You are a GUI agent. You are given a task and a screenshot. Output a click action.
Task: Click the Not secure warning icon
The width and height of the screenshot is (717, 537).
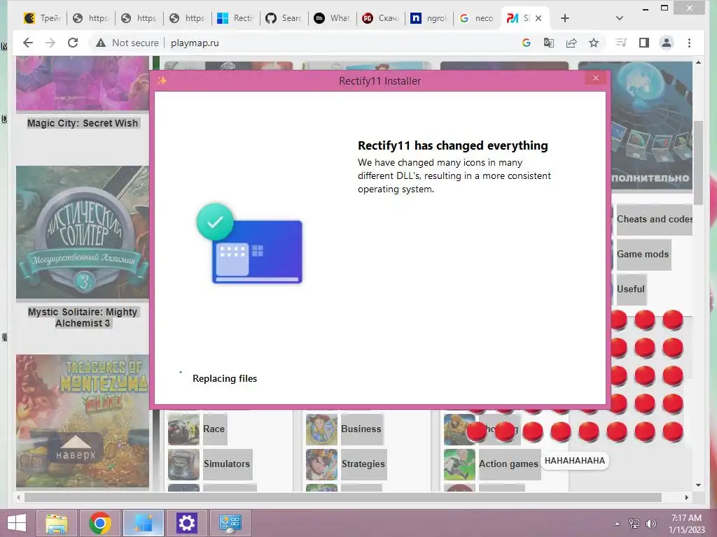pyautogui.click(x=101, y=43)
